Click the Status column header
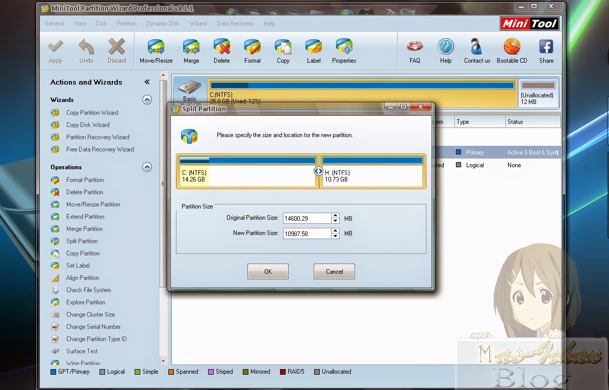609x390 pixels. 533,122
